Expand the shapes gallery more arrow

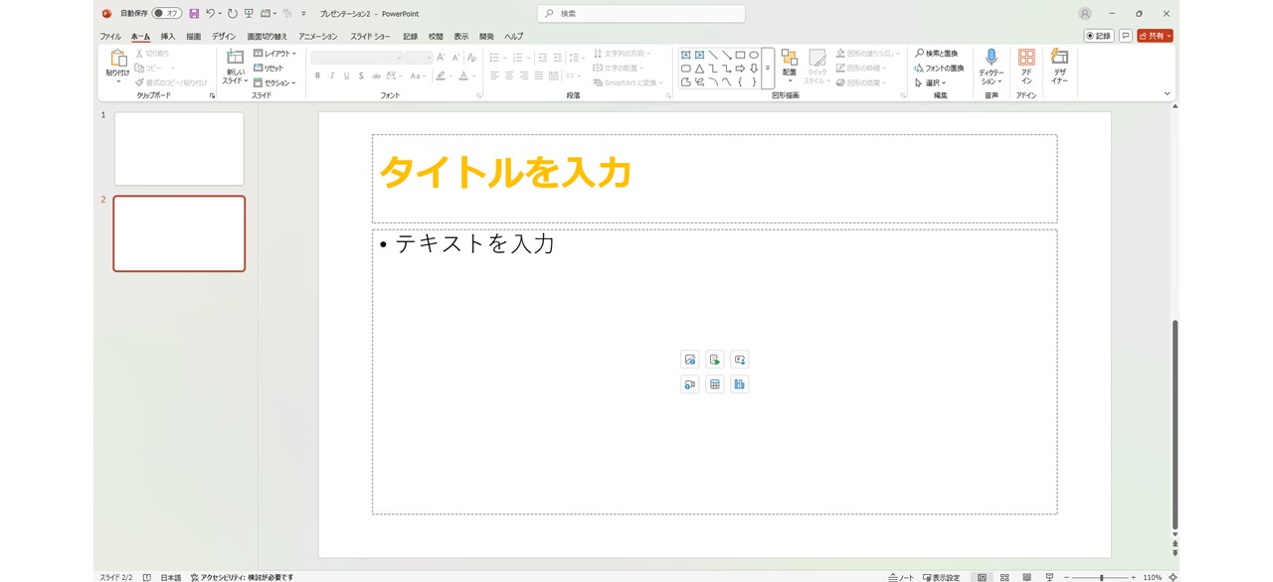(x=768, y=69)
